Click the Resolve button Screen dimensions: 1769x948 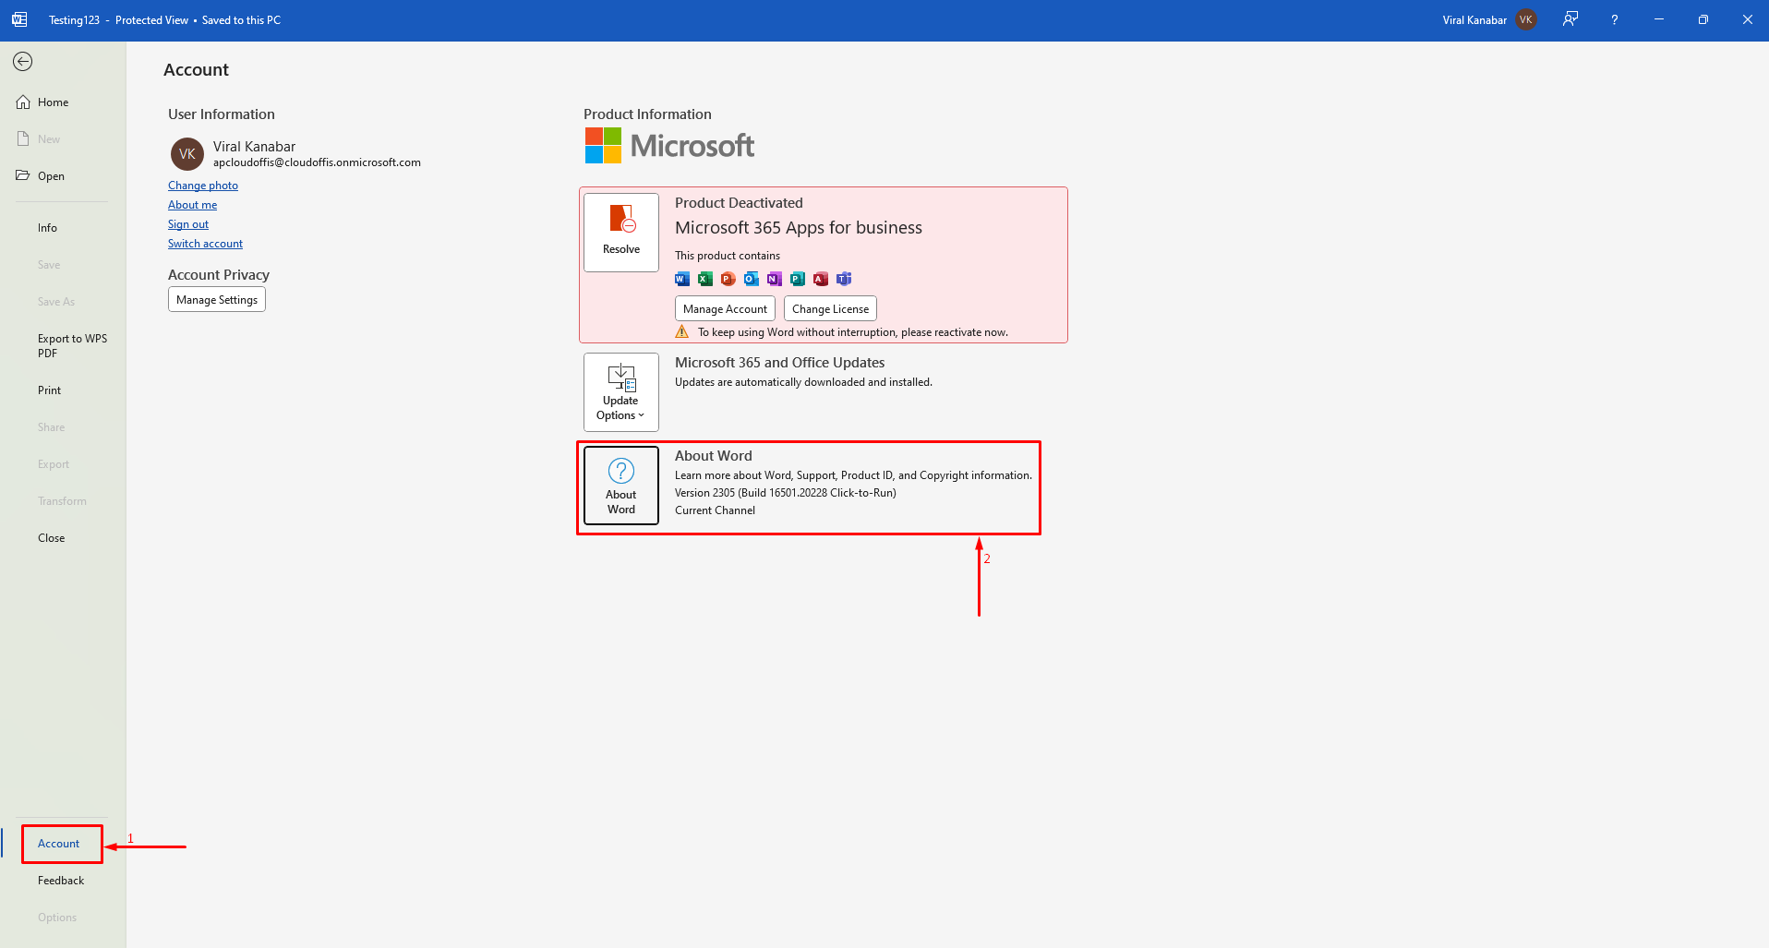(621, 233)
